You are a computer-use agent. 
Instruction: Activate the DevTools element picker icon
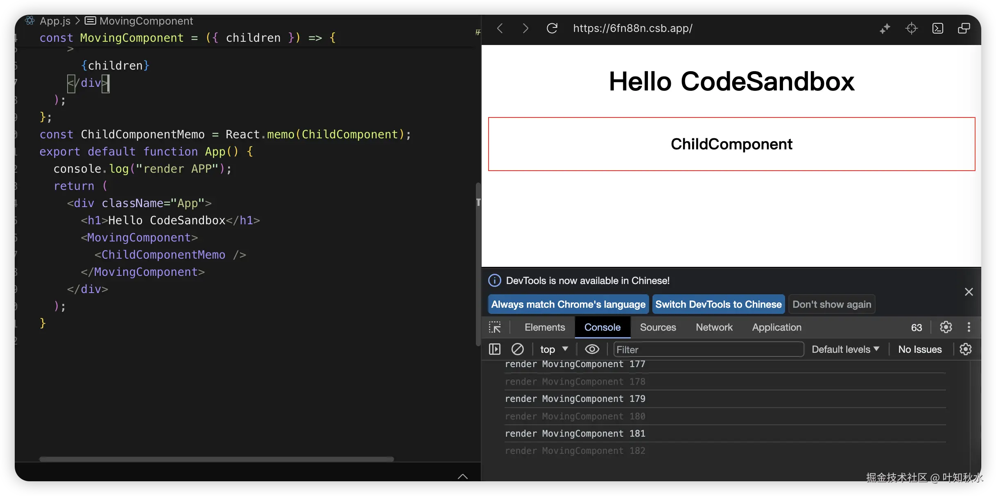(495, 327)
